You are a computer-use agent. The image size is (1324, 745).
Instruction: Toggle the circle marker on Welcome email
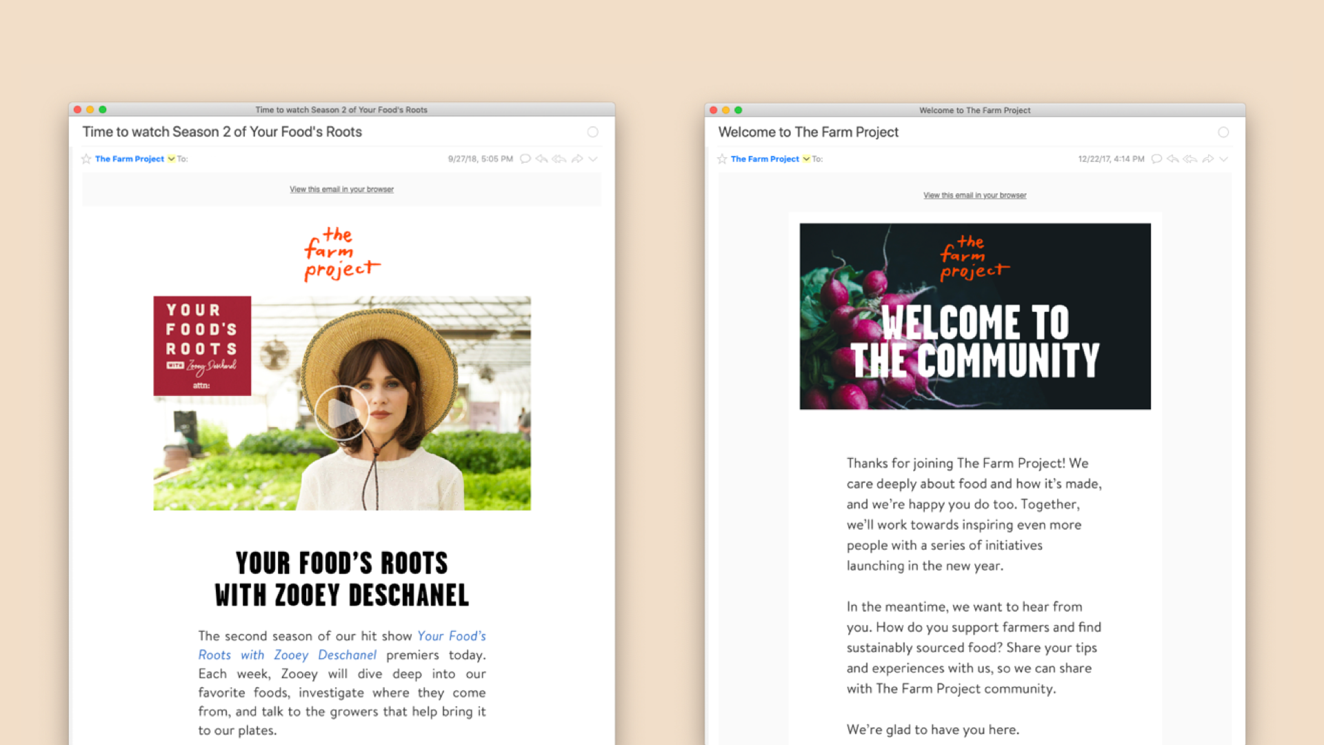pyautogui.click(x=1223, y=132)
